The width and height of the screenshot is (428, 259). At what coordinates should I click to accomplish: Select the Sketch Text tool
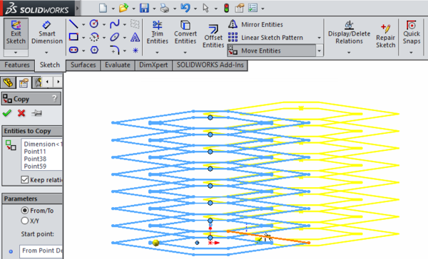[x=135, y=37]
